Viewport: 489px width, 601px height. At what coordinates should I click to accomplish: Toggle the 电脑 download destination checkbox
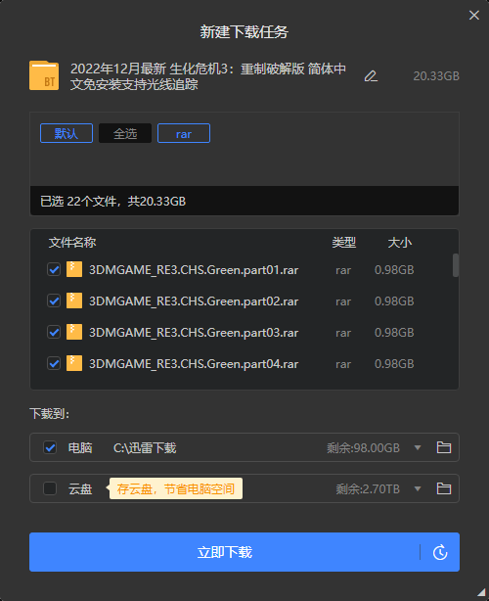click(x=50, y=447)
